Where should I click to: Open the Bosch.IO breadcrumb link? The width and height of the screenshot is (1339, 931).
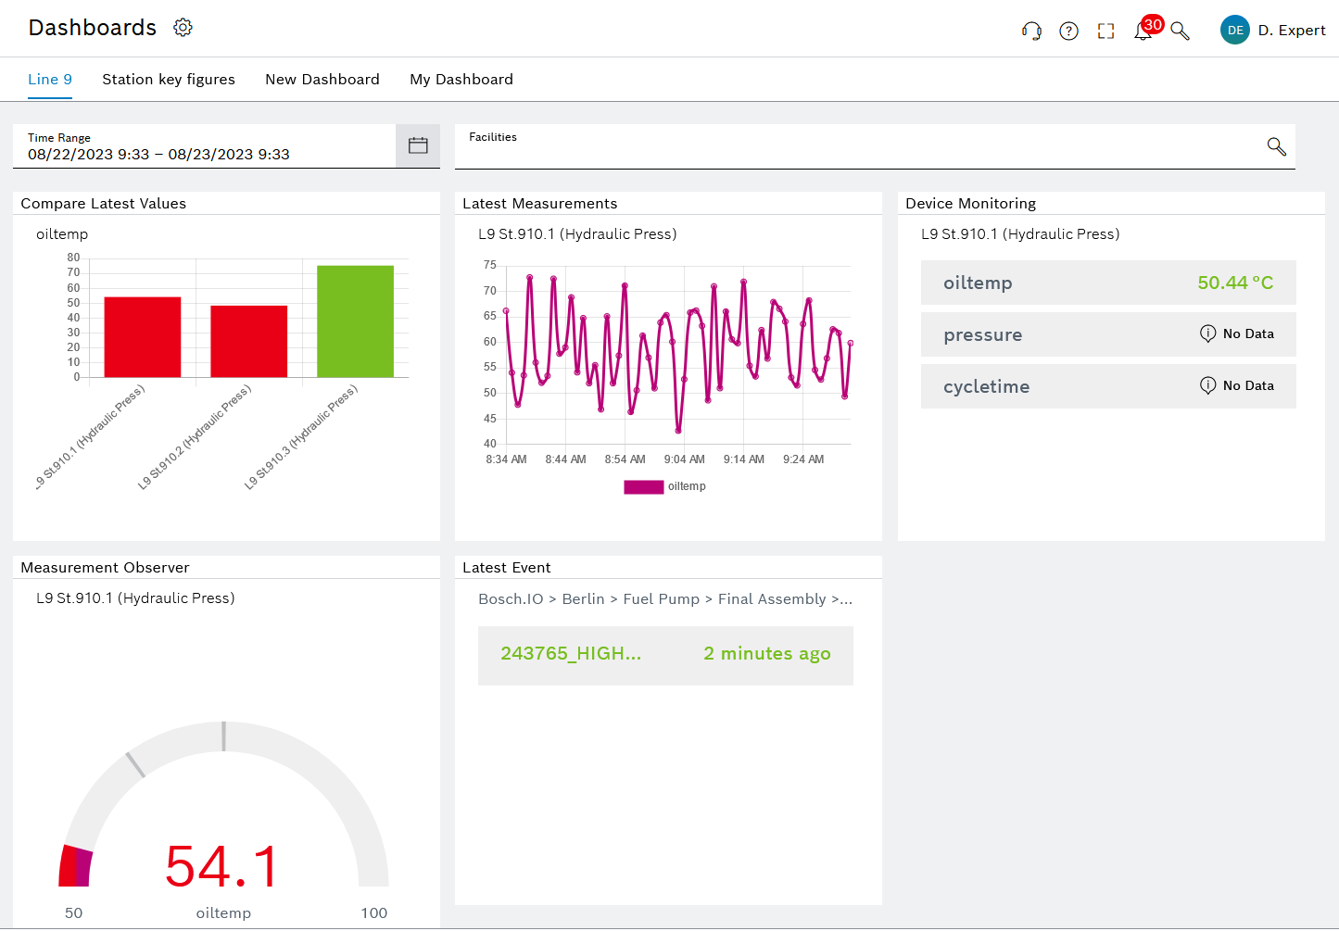(x=511, y=598)
